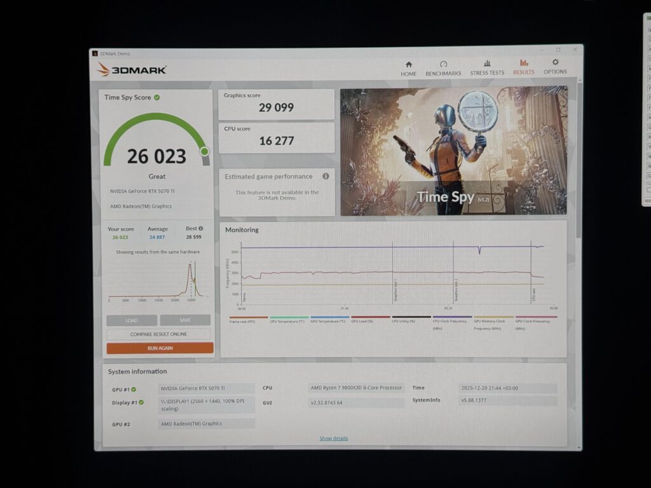Image resolution: width=651 pixels, height=488 pixels.
Task: Click the Monitoring panel heading
Action: click(x=242, y=230)
